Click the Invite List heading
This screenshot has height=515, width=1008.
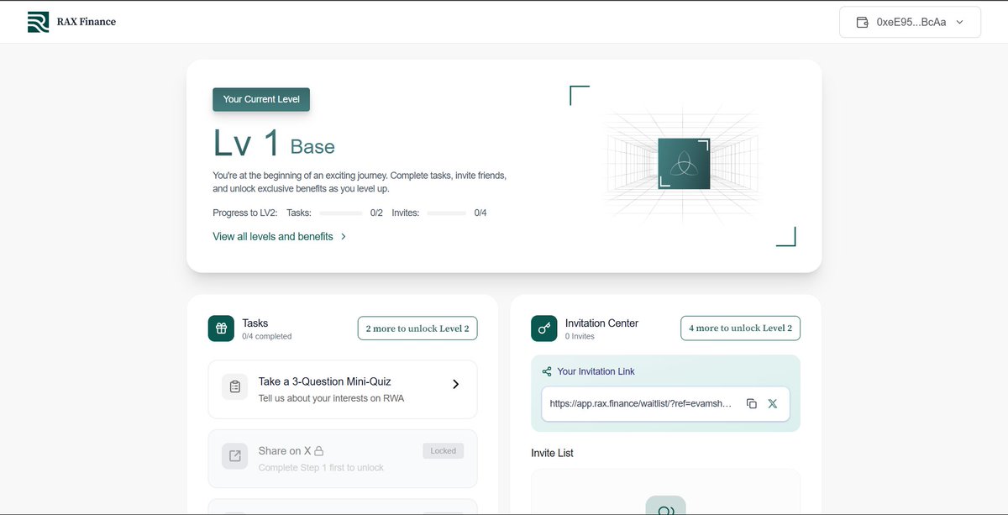553,453
